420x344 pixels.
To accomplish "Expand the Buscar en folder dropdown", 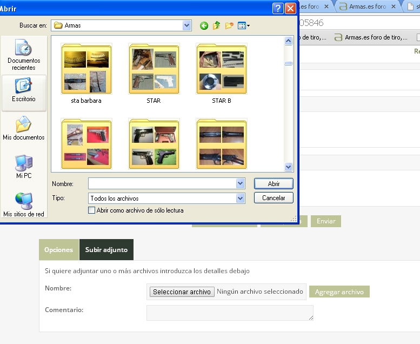I will coord(187,25).
